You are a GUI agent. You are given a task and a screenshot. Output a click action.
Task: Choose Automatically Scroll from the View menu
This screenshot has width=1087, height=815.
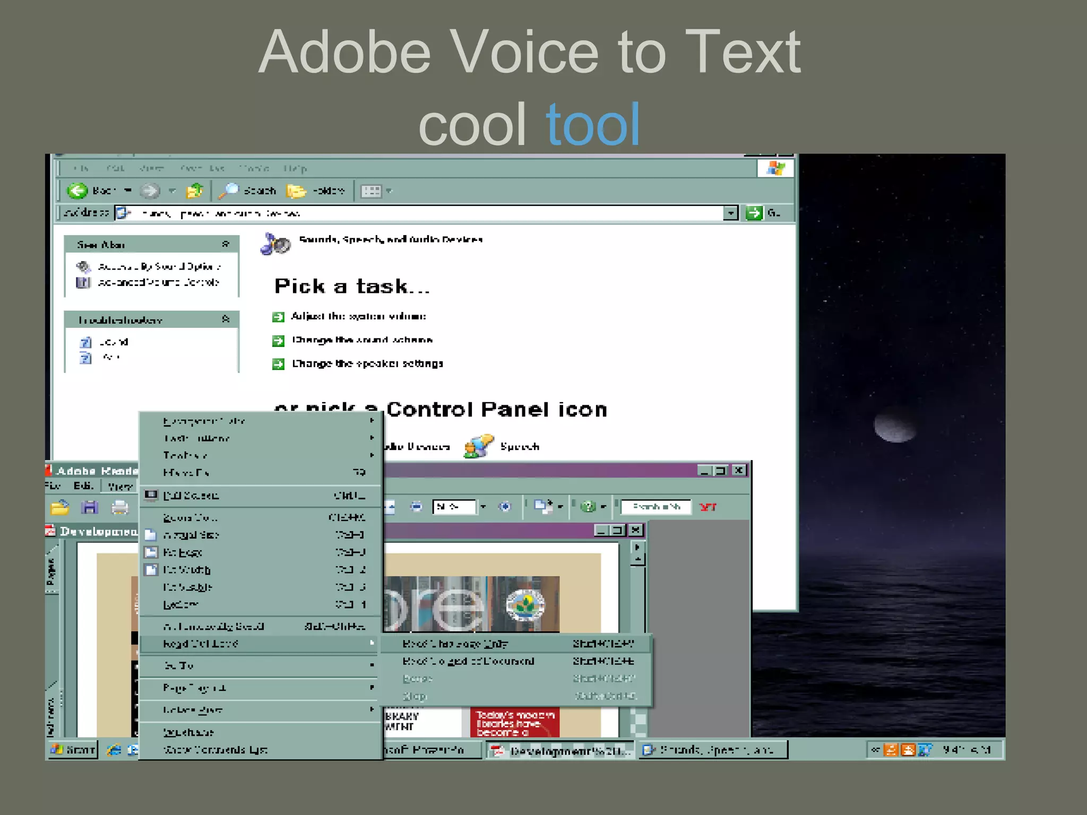point(260,626)
